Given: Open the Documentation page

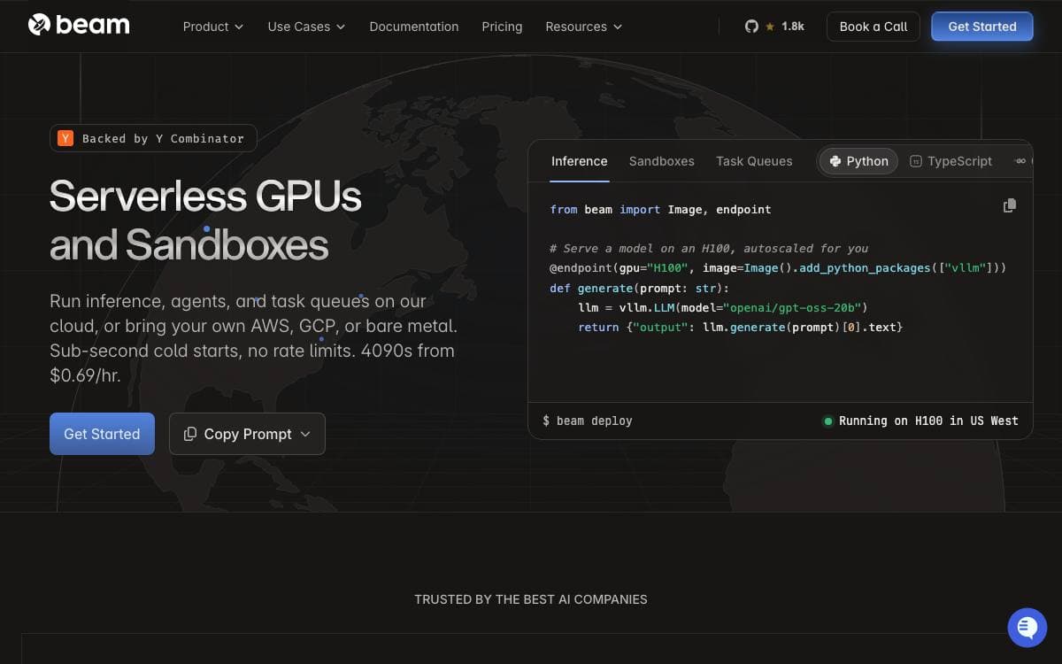Looking at the screenshot, I should point(414,27).
